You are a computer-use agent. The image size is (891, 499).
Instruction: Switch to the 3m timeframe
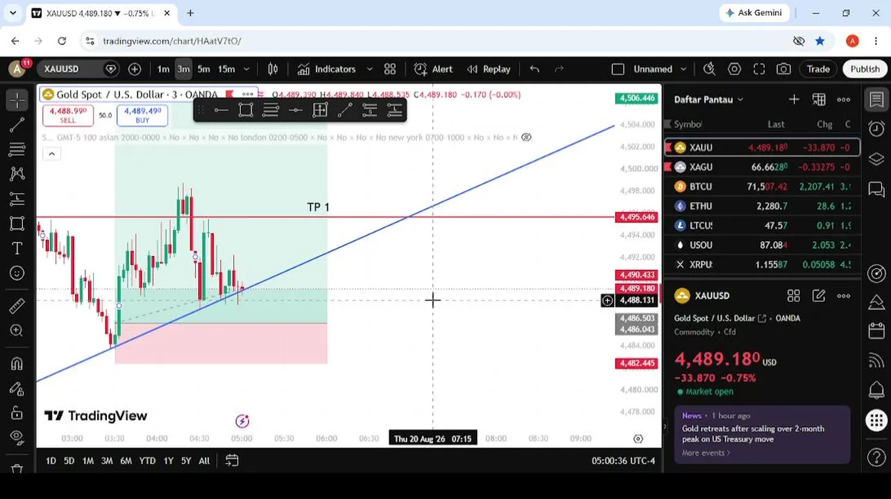(x=183, y=69)
